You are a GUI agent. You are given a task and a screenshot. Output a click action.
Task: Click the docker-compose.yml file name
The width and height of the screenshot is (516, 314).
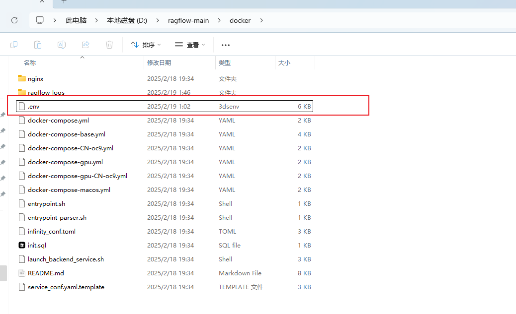pos(58,120)
